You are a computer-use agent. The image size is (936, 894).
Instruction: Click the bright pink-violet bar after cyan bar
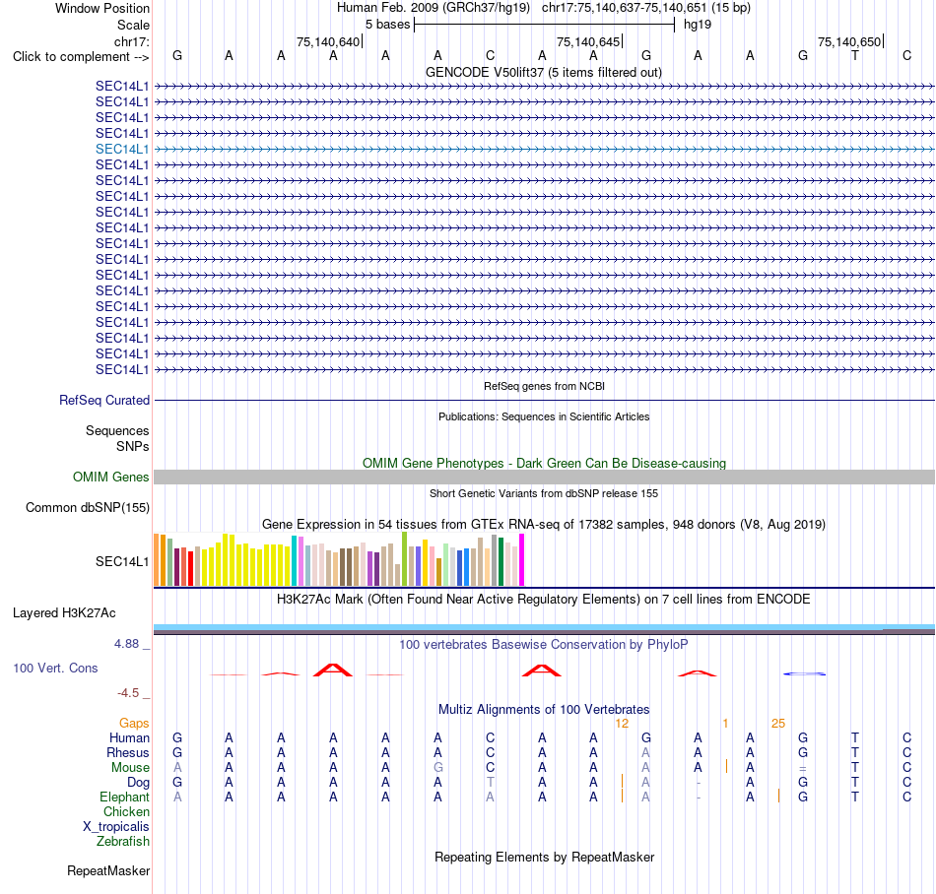[301, 561]
